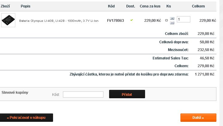Viewport: 223px width, 126px height.
Task: Click into the coupon Kód input field
Action: 83,95
